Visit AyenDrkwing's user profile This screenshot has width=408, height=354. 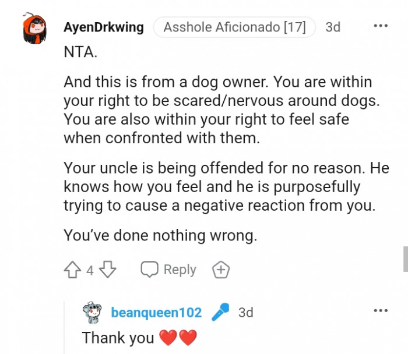coord(104,27)
